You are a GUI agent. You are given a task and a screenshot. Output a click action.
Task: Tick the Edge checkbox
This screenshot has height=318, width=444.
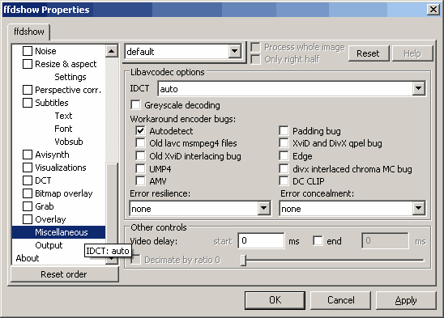point(284,156)
